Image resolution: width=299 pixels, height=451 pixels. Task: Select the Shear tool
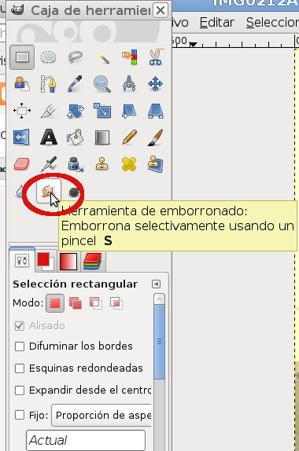coord(129,111)
